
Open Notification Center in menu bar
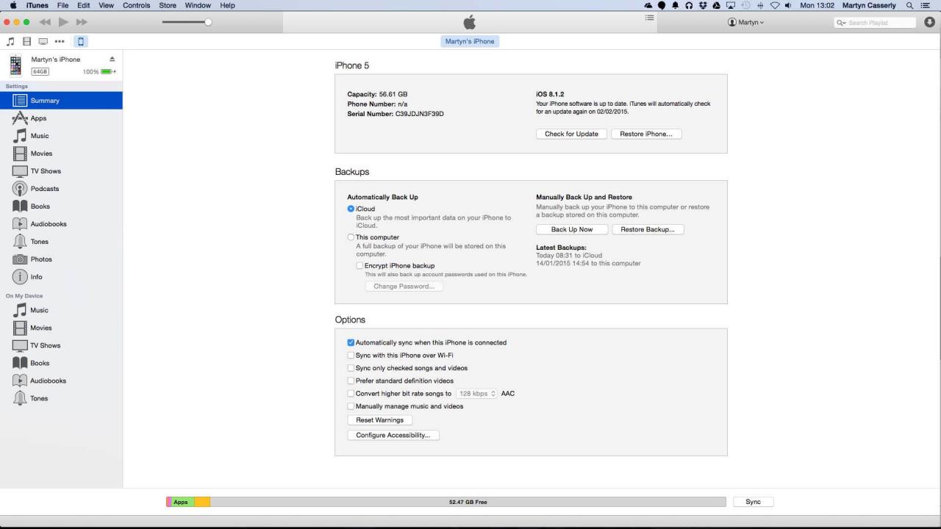click(x=926, y=5)
